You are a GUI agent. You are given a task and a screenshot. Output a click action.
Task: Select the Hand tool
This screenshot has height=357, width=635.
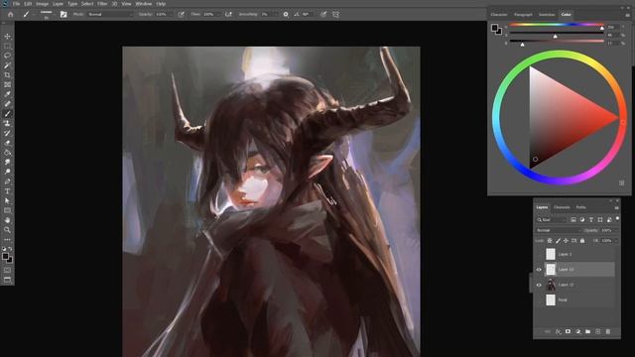pyautogui.click(x=7, y=220)
